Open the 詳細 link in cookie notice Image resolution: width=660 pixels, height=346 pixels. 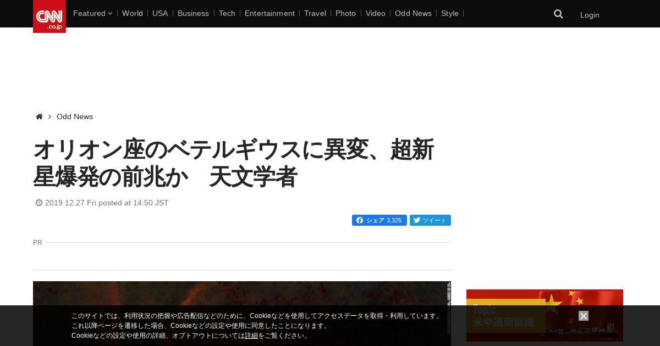(251, 336)
